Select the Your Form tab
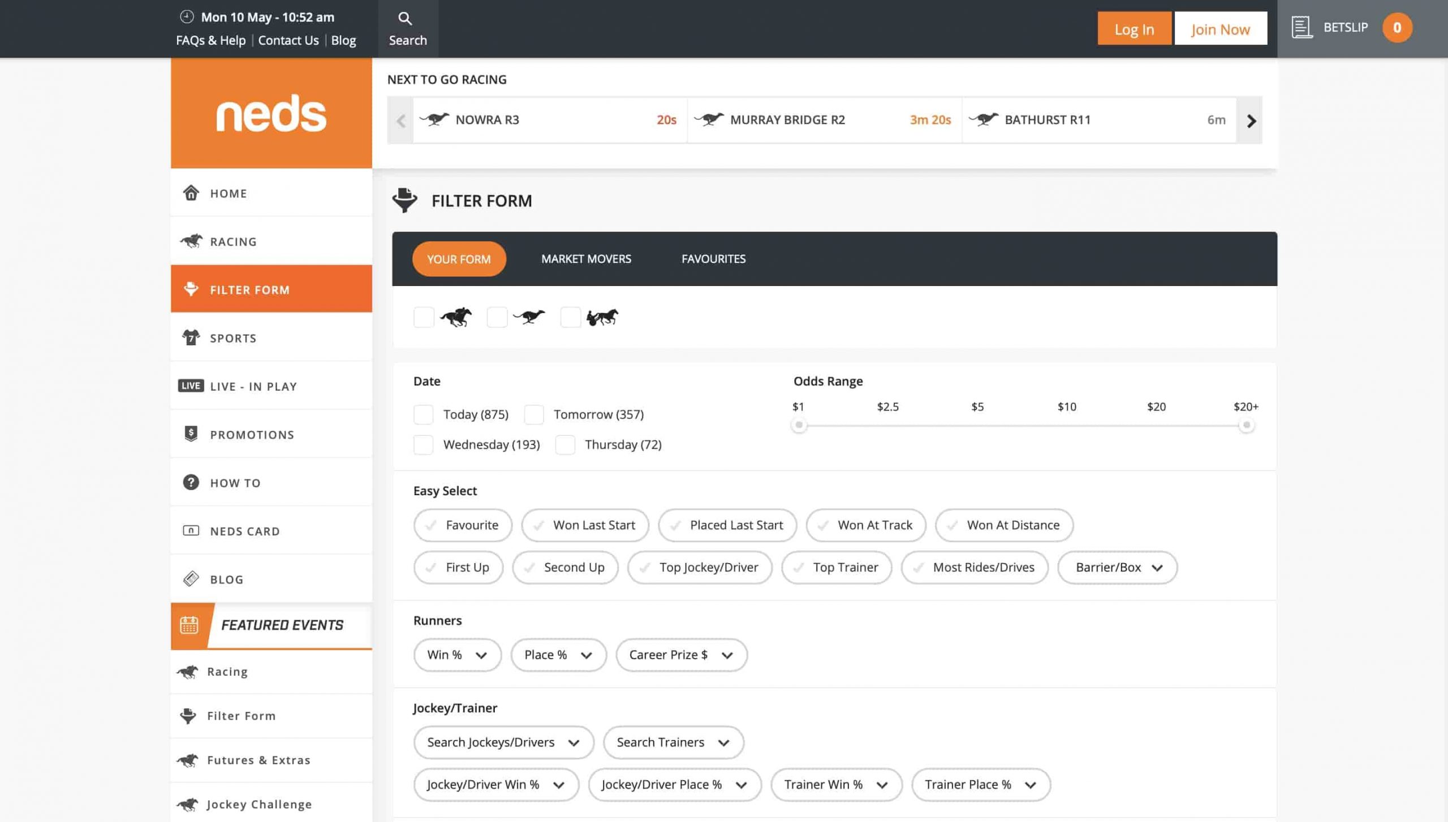Viewport: 1448px width, 822px height. [459, 259]
